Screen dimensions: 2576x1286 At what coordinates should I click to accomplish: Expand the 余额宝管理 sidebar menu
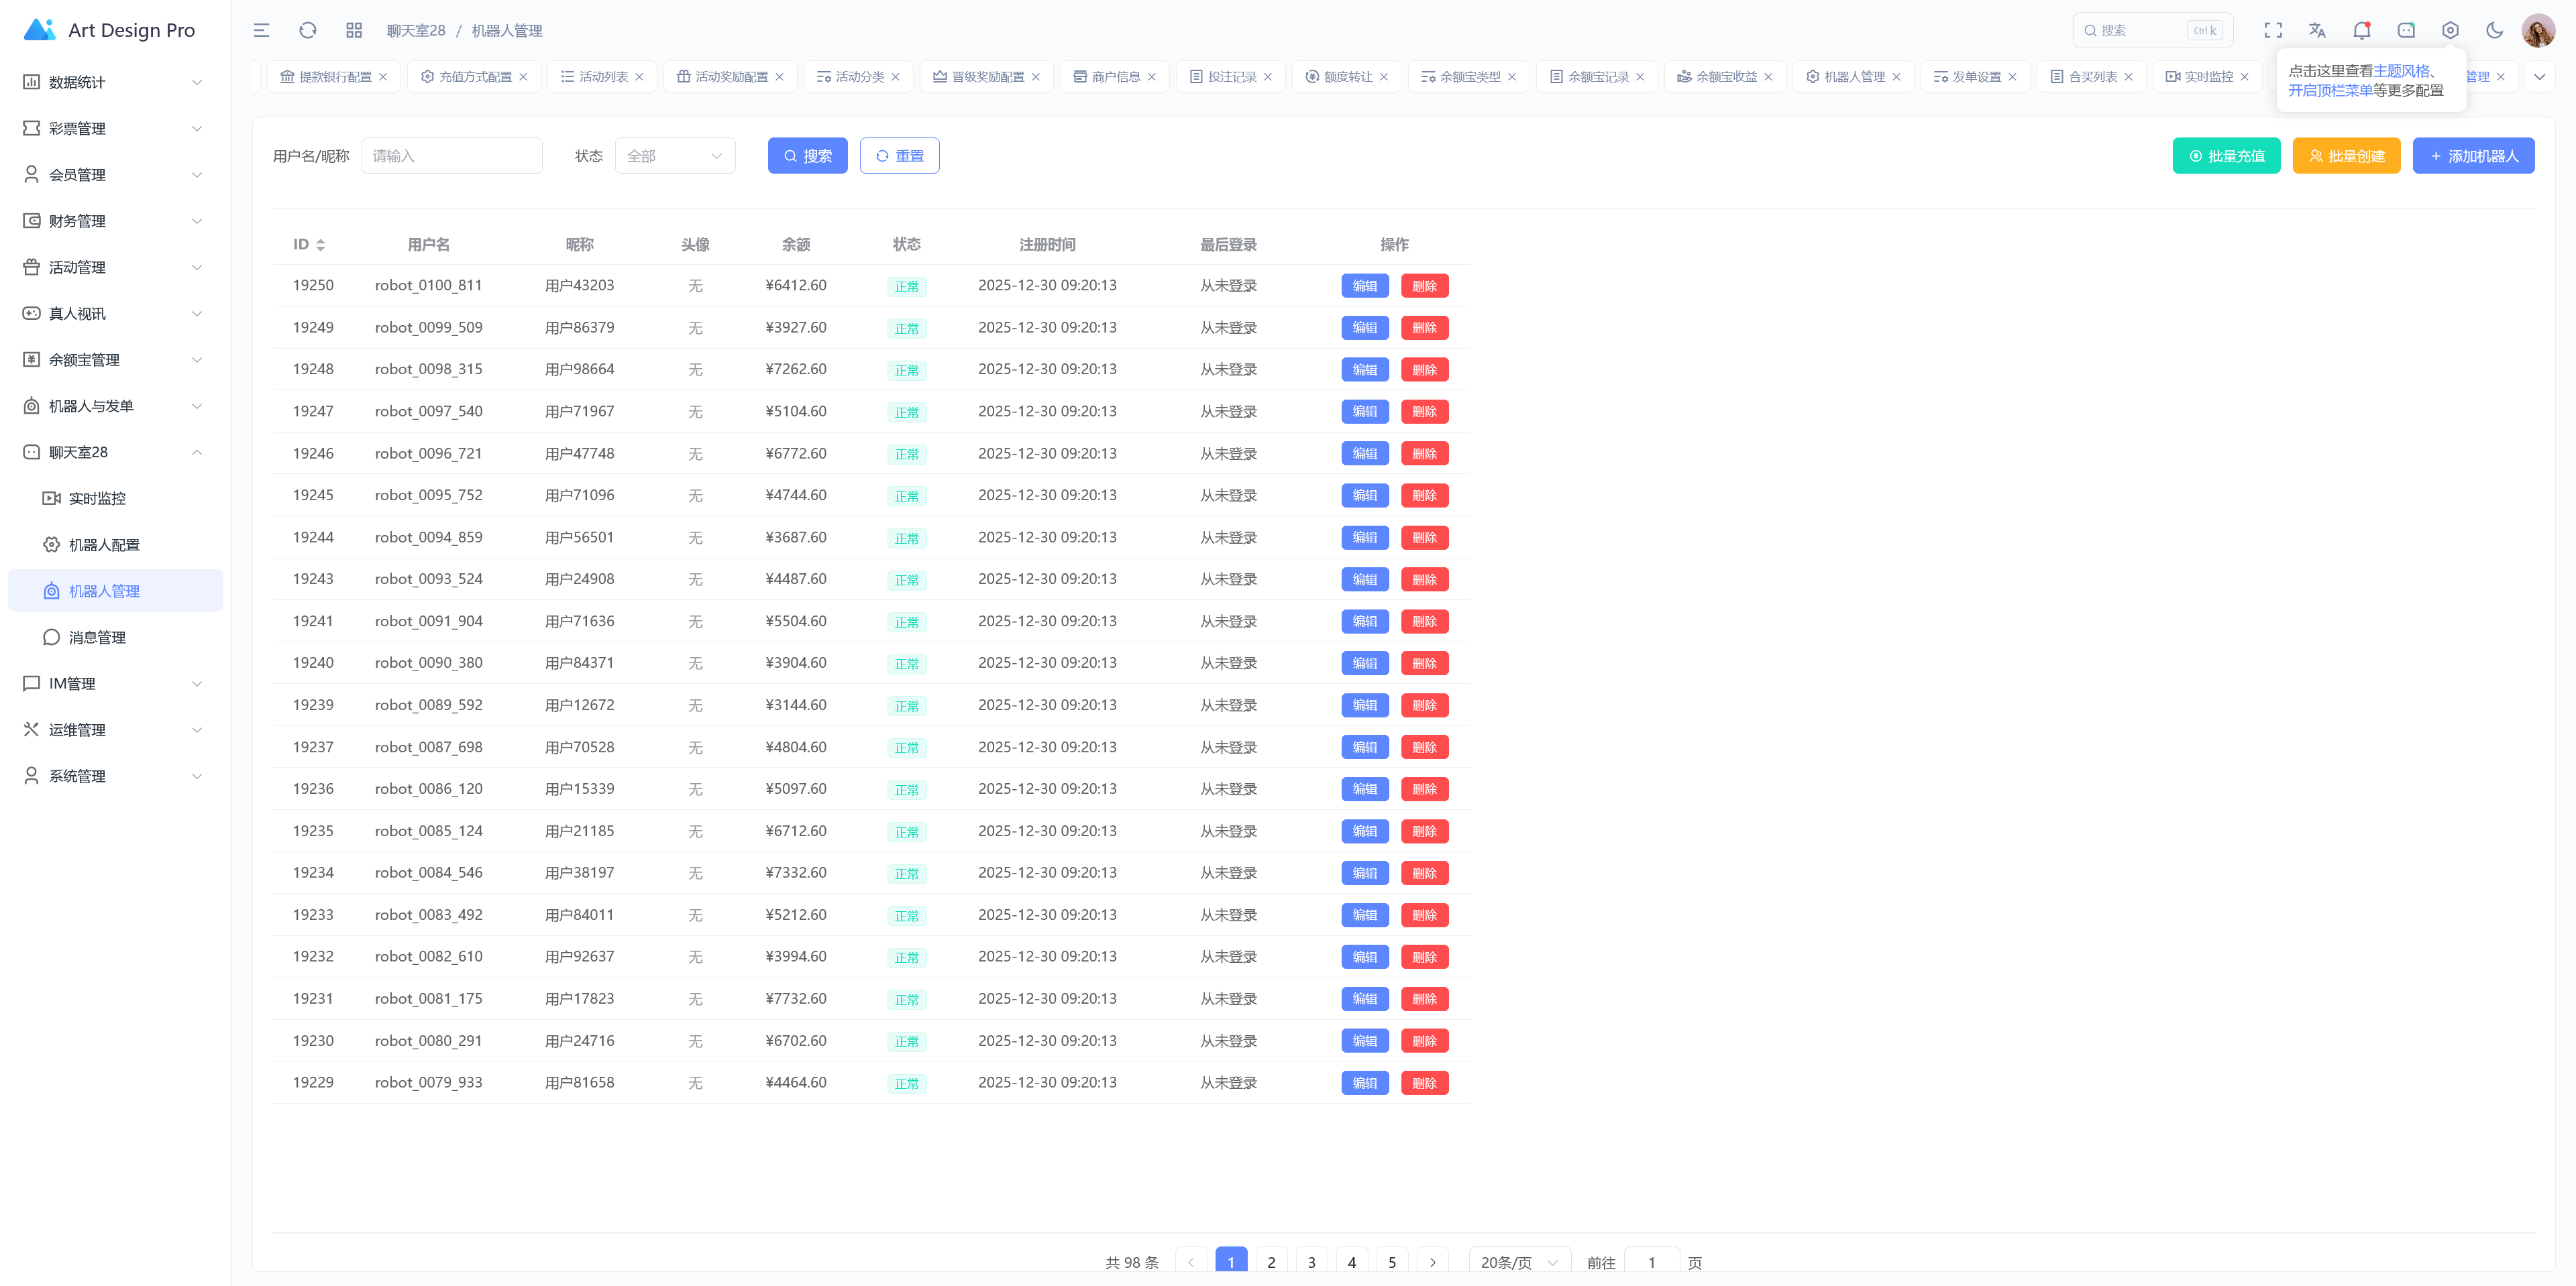tap(115, 360)
